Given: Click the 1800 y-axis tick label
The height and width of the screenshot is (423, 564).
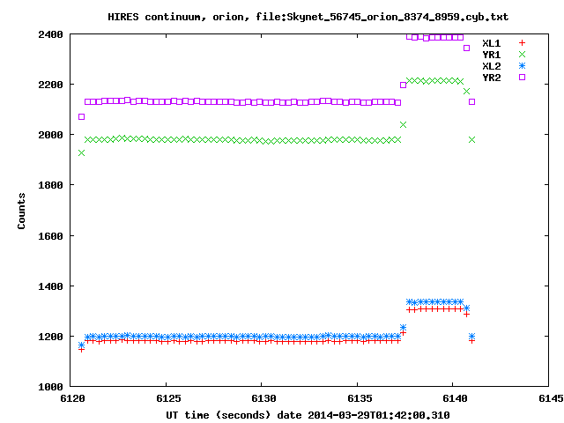Looking at the screenshot, I should pos(51,186).
